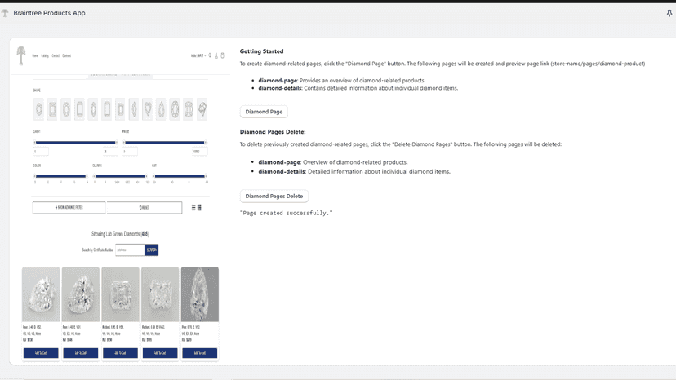Open the fifth pear diamond thumbnail
Viewport: 676px width, 380px height.
coord(199,294)
